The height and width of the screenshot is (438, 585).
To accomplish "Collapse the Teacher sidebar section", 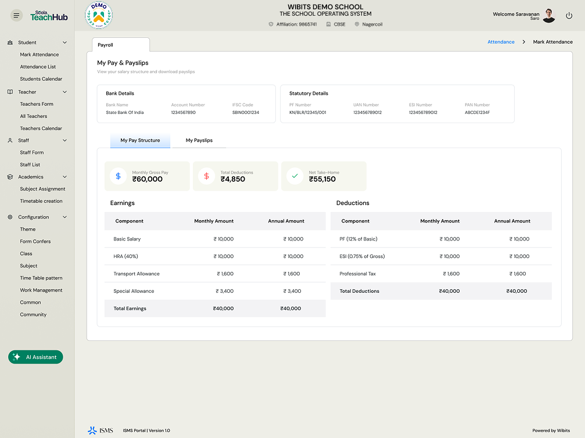I will [x=64, y=92].
